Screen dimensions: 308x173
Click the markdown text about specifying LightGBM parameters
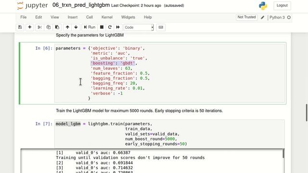coord(90,35)
